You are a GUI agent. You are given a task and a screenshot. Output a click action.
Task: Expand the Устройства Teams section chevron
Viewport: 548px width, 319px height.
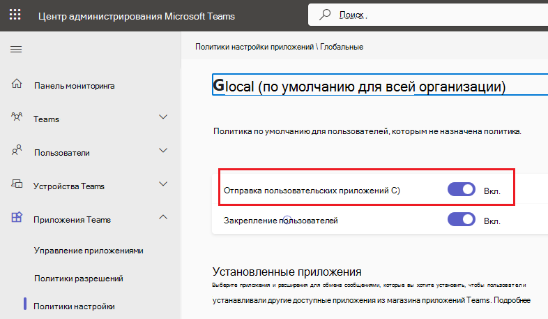(163, 184)
